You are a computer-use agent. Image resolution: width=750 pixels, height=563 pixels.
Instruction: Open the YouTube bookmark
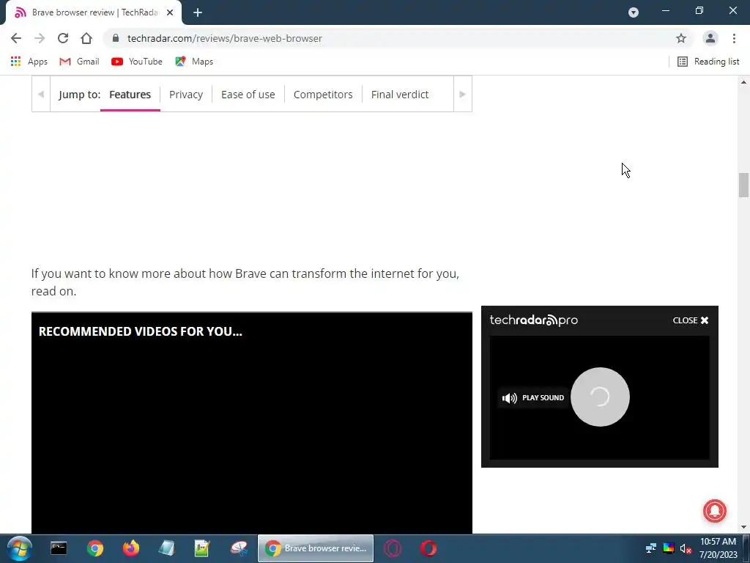pyautogui.click(x=137, y=62)
